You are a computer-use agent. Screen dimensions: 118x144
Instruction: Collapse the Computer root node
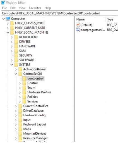[4, 19]
